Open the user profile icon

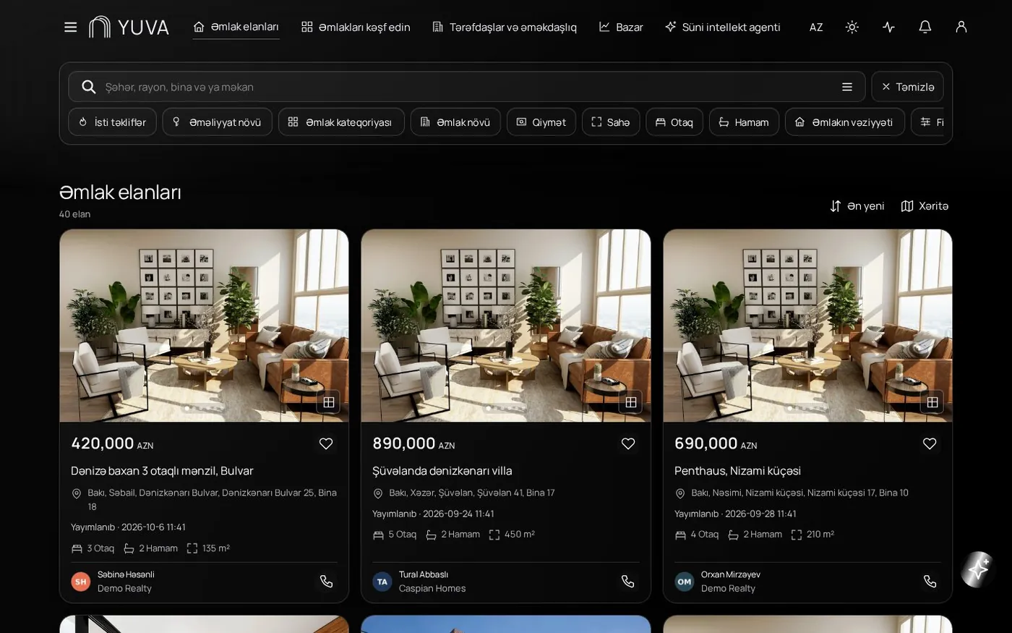coord(961,27)
